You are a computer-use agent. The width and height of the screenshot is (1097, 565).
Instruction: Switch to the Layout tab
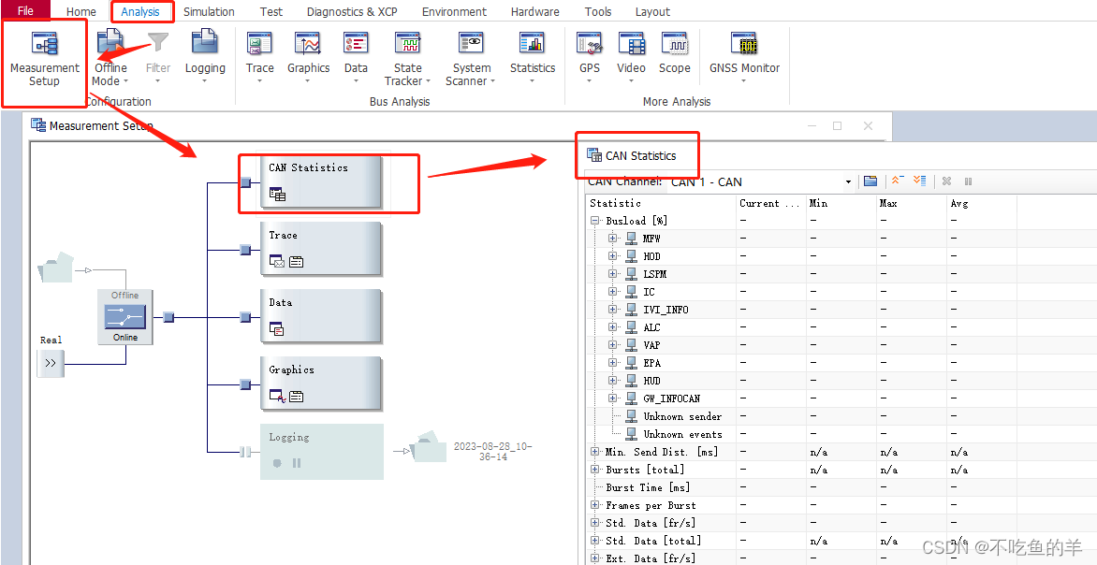point(652,11)
